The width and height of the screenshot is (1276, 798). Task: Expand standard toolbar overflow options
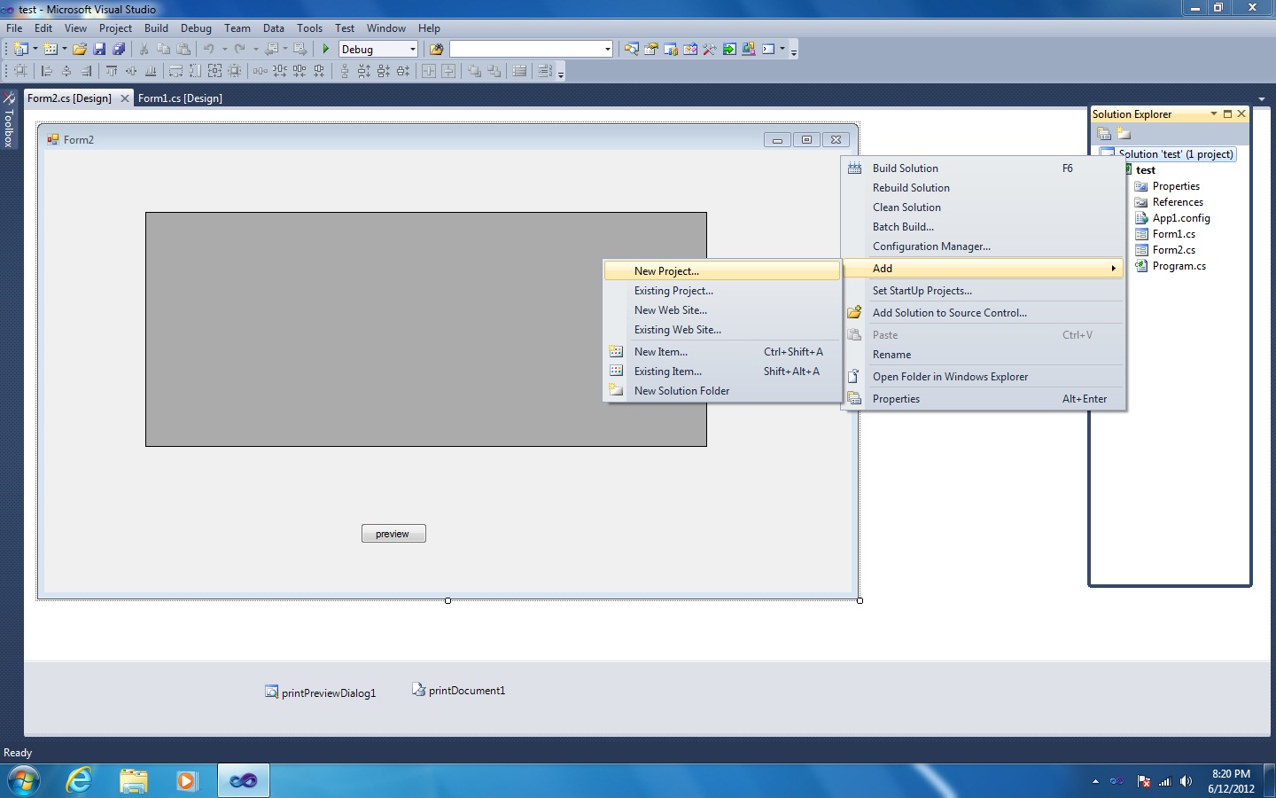pyautogui.click(x=794, y=51)
